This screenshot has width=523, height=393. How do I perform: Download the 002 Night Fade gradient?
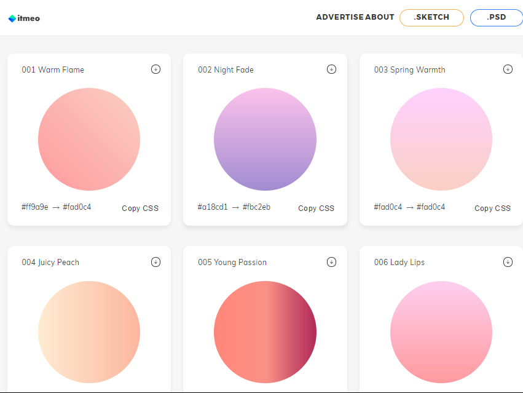331,69
